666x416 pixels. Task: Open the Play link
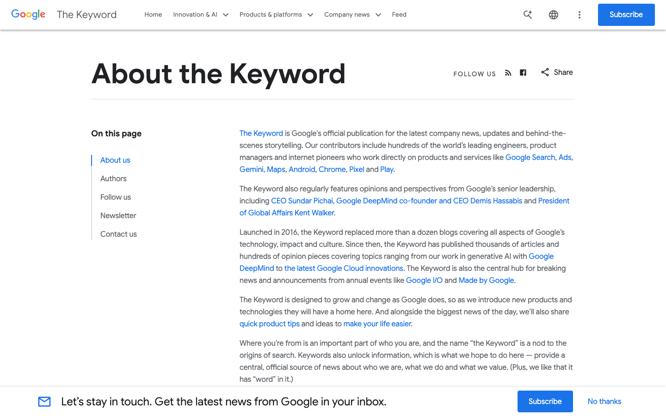pos(387,169)
